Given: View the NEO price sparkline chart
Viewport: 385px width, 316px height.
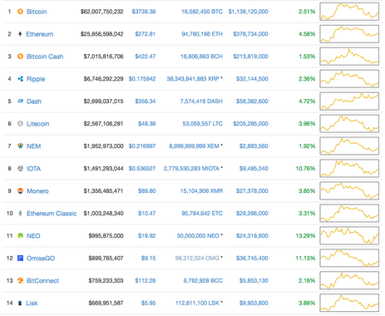Looking at the screenshot, I should click(349, 235).
